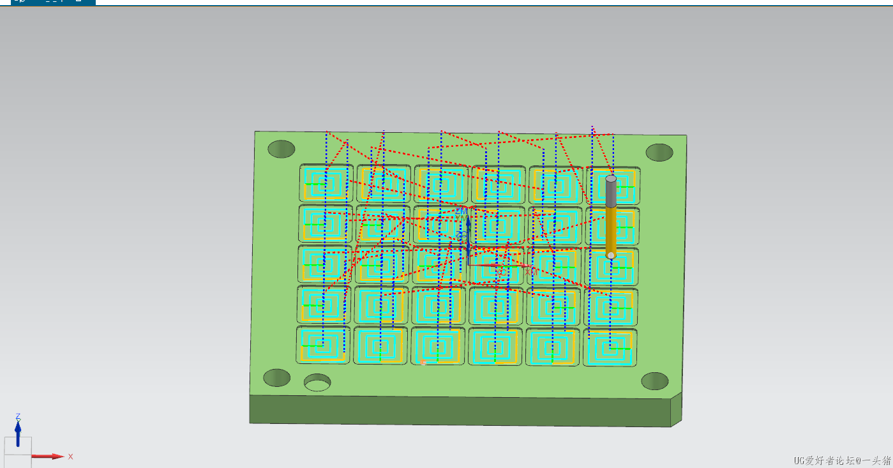Select the top-left pocket in the grid
Image resolution: width=893 pixels, height=468 pixels.
point(326,183)
